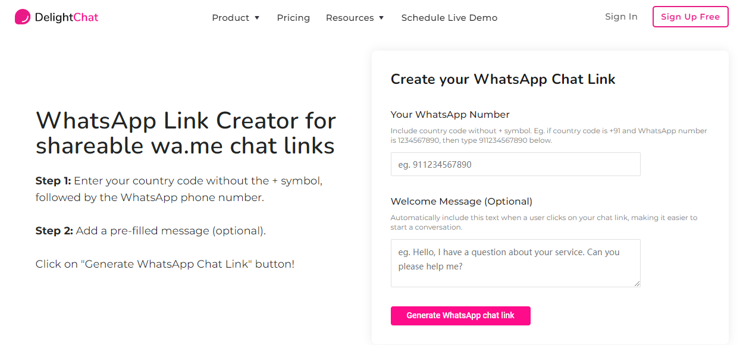Open Schedule Live Demo from the navbar
The width and height of the screenshot is (743, 345).
(449, 18)
